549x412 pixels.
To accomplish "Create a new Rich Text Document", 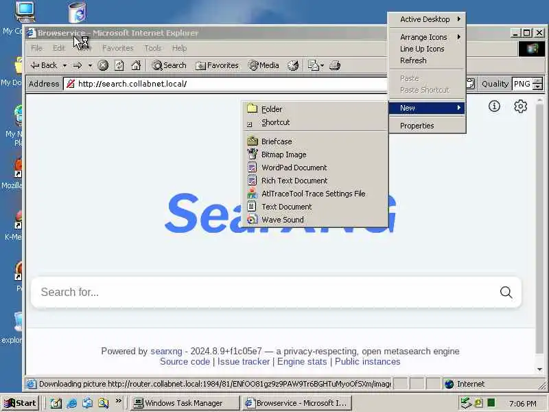I will pos(315,181).
